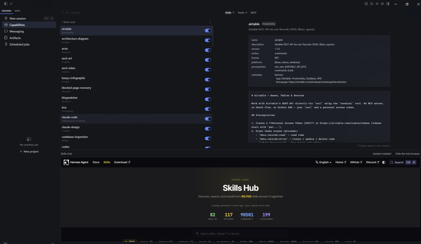Image resolution: width=421 pixels, height=244 pixels.
Task: Click Hide the hub browser
Action: [408, 154]
